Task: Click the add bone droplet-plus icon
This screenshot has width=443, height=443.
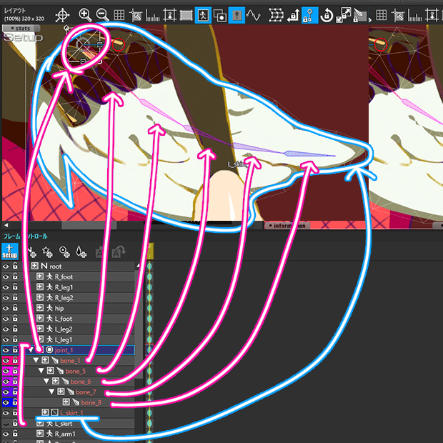Action: pyautogui.click(x=81, y=252)
